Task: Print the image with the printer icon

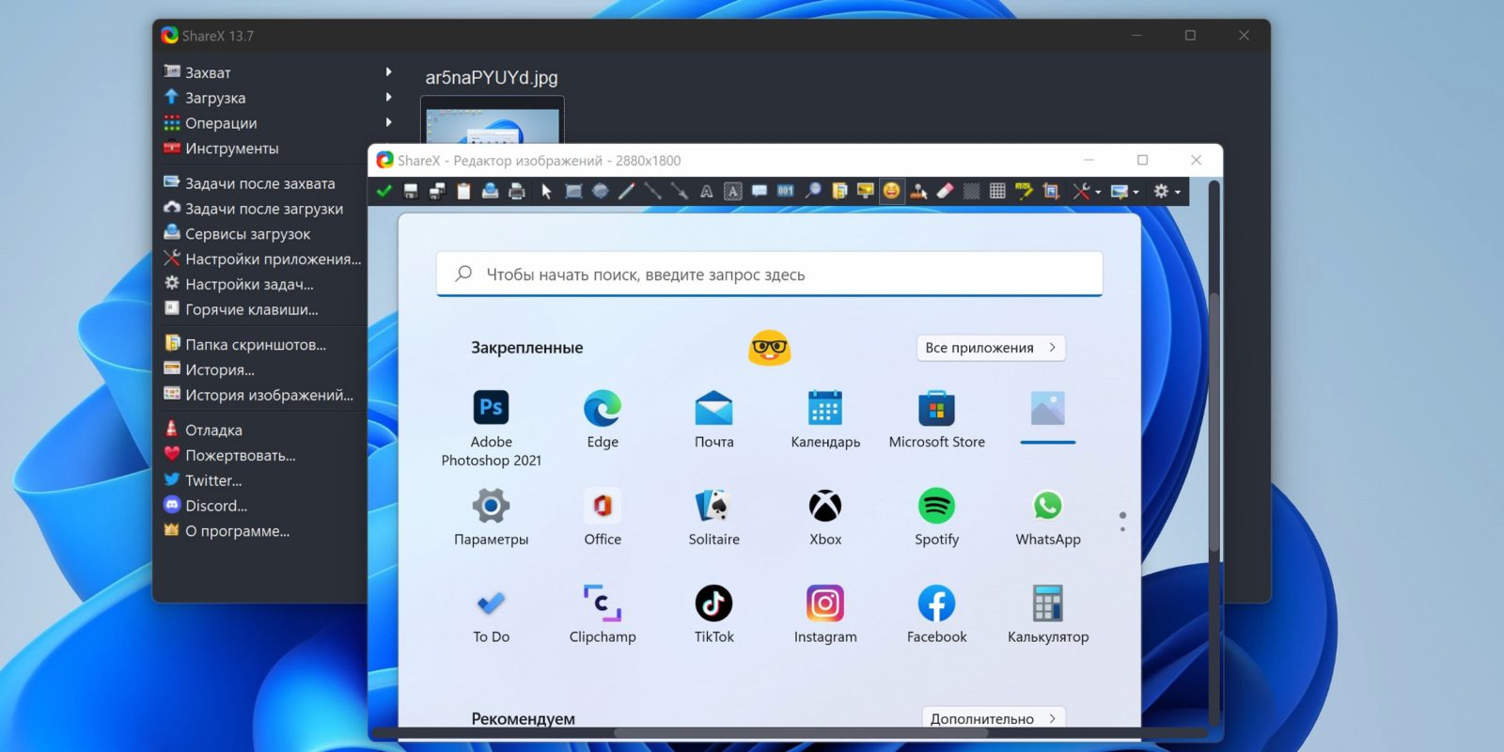Action: (x=516, y=191)
